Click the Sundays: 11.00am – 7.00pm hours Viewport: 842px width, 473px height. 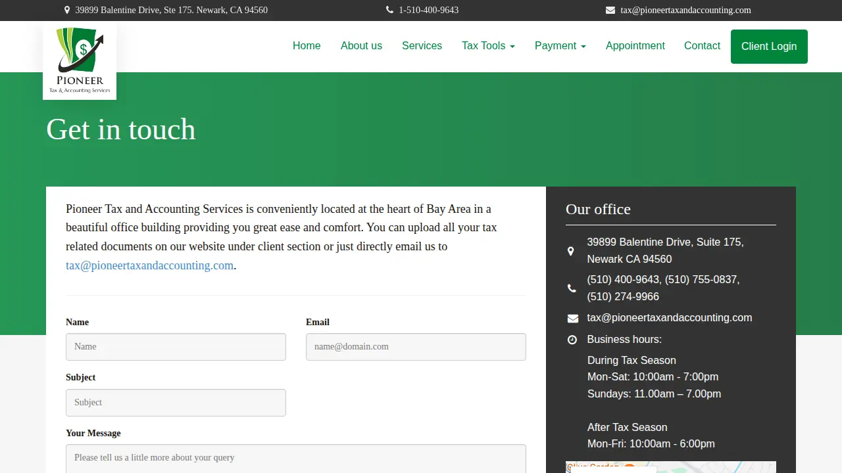(x=654, y=394)
